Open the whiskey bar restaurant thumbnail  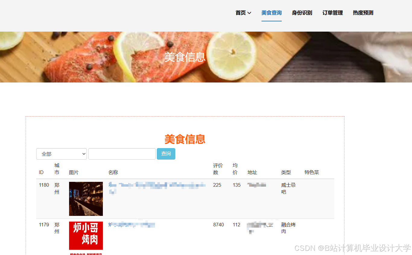tap(86, 199)
